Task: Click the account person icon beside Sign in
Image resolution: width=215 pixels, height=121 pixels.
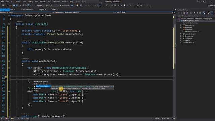Action: click(x=204, y=2)
